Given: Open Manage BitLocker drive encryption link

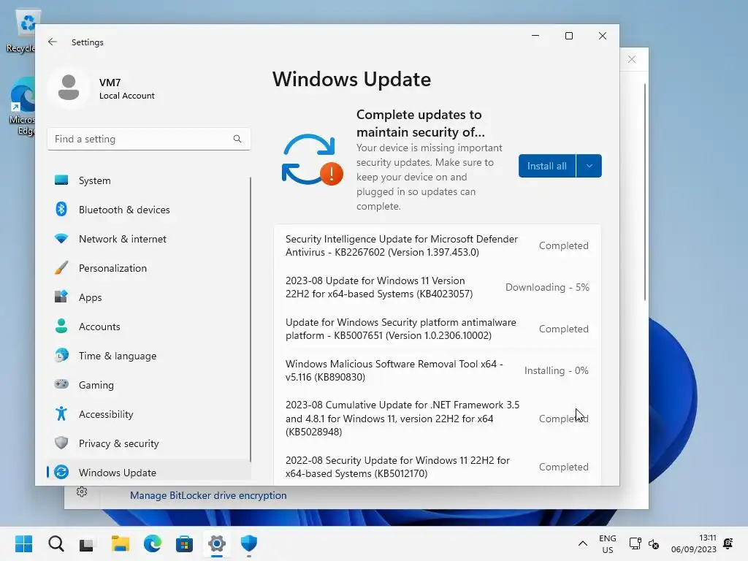Looking at the screenshot, I should [x=208, y=495].
